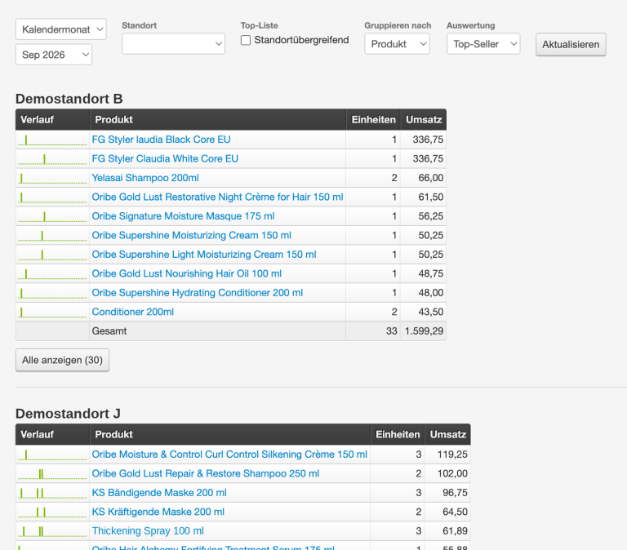Click the Demostandort J heading

(68, 414)
